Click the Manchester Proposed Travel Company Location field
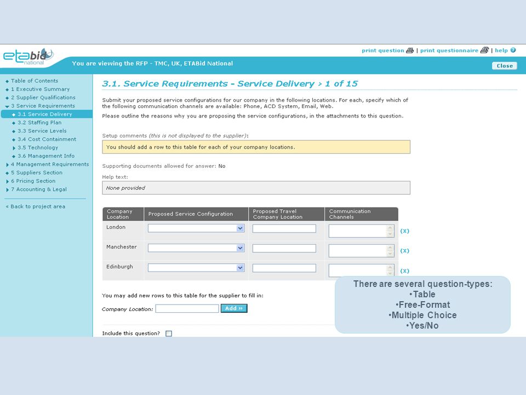 284,248
